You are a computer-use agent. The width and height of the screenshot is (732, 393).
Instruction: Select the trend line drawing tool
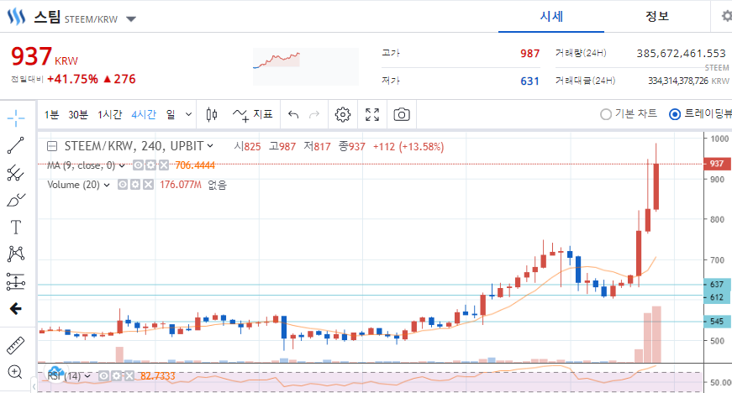pos(15,145)
